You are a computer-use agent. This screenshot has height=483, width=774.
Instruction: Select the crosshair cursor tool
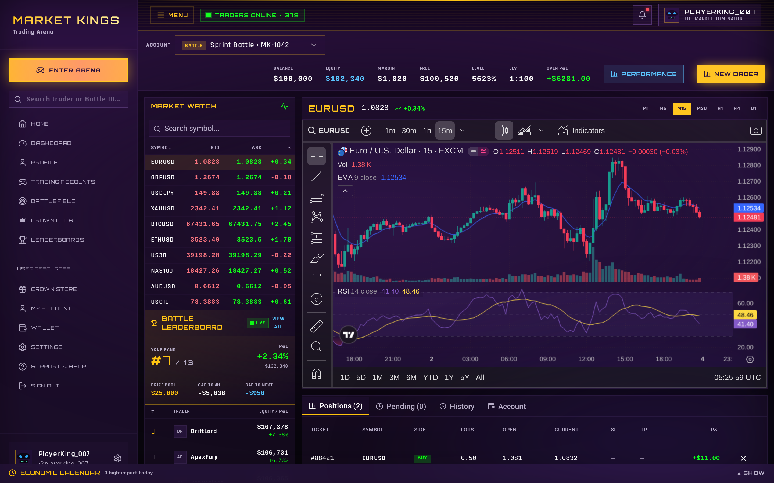[x=316, y=156]
